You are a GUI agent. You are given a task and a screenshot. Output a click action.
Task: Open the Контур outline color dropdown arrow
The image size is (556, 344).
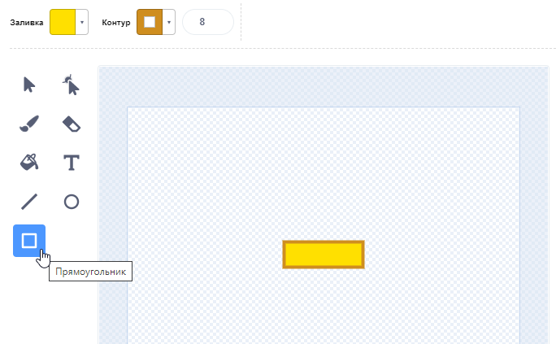(169, 22)
